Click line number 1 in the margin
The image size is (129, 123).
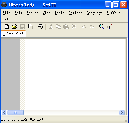tap(12, 42)
